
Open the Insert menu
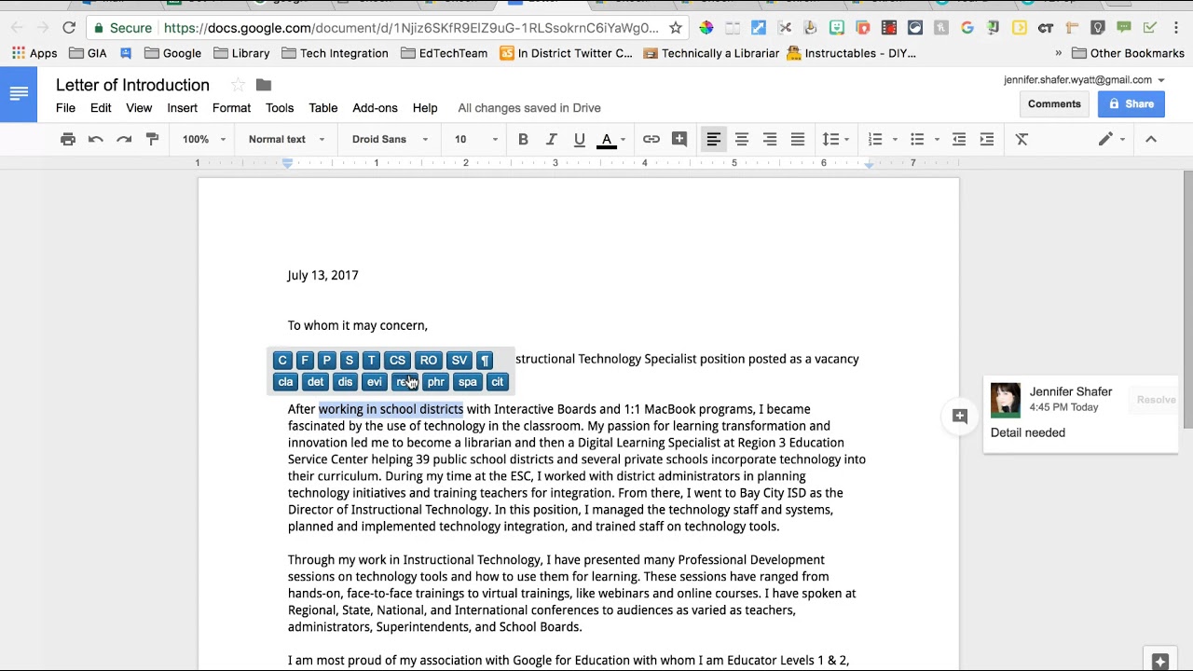pyautogui.click(x=183, y=108)
